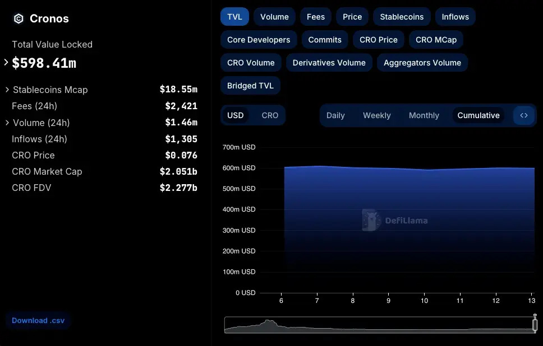Enable the CRO MCap metric
The image size is (543, 346).
tap(436, 40)
